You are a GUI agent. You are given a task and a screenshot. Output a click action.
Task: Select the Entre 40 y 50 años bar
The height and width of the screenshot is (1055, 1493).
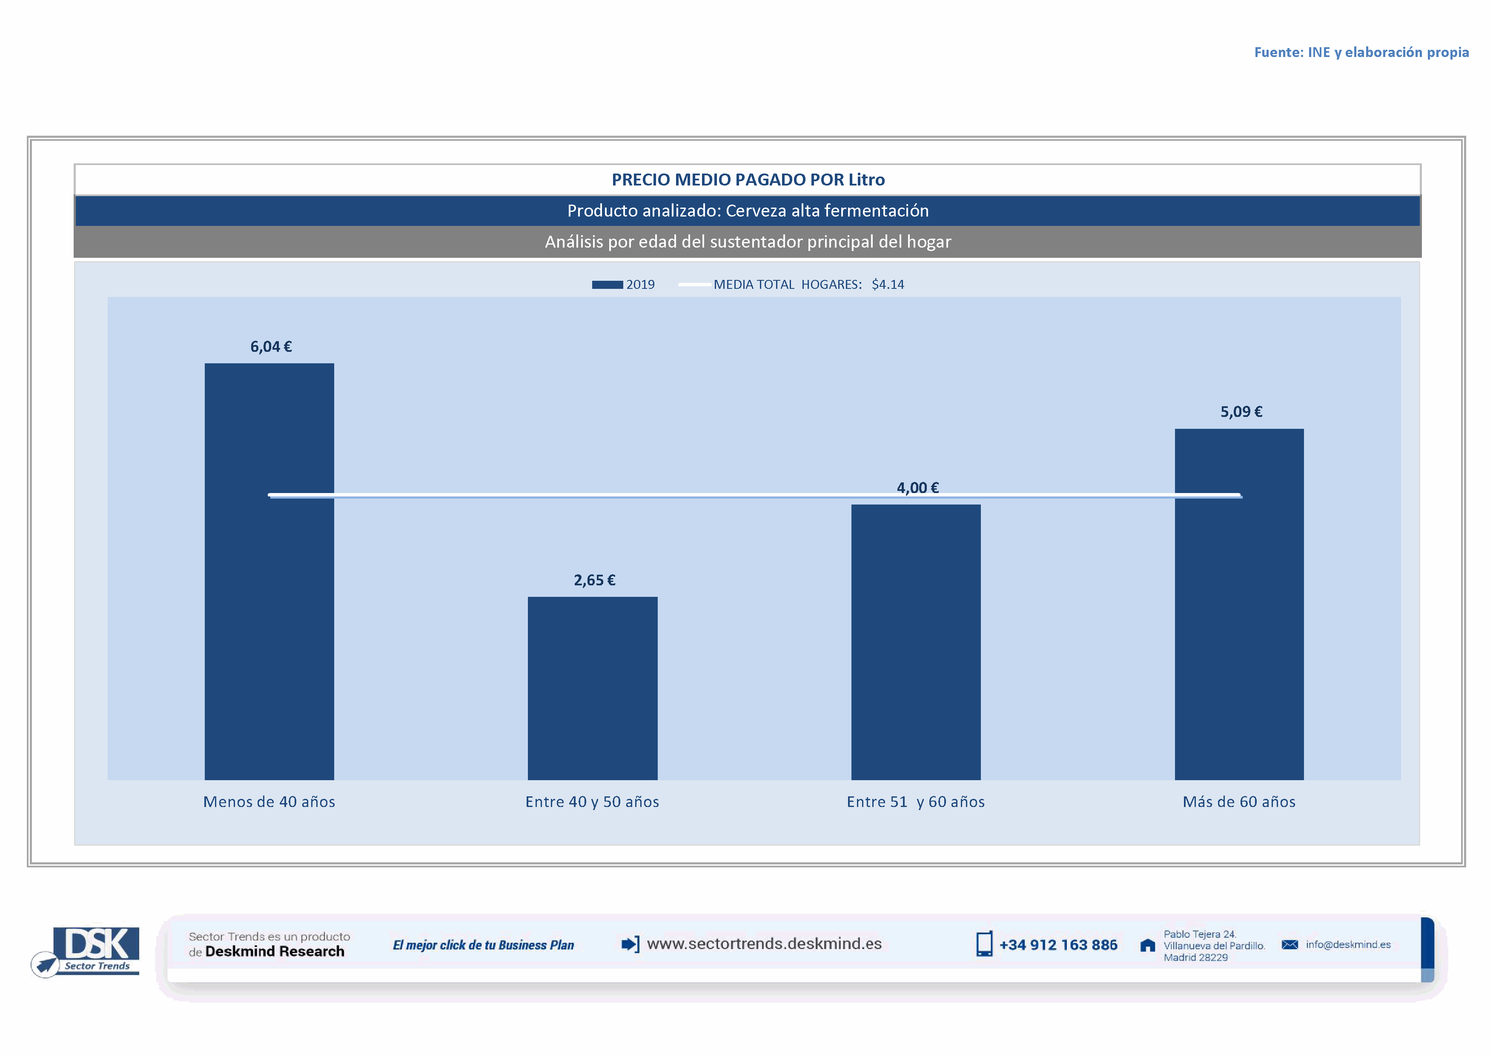(x=592, y=689)
